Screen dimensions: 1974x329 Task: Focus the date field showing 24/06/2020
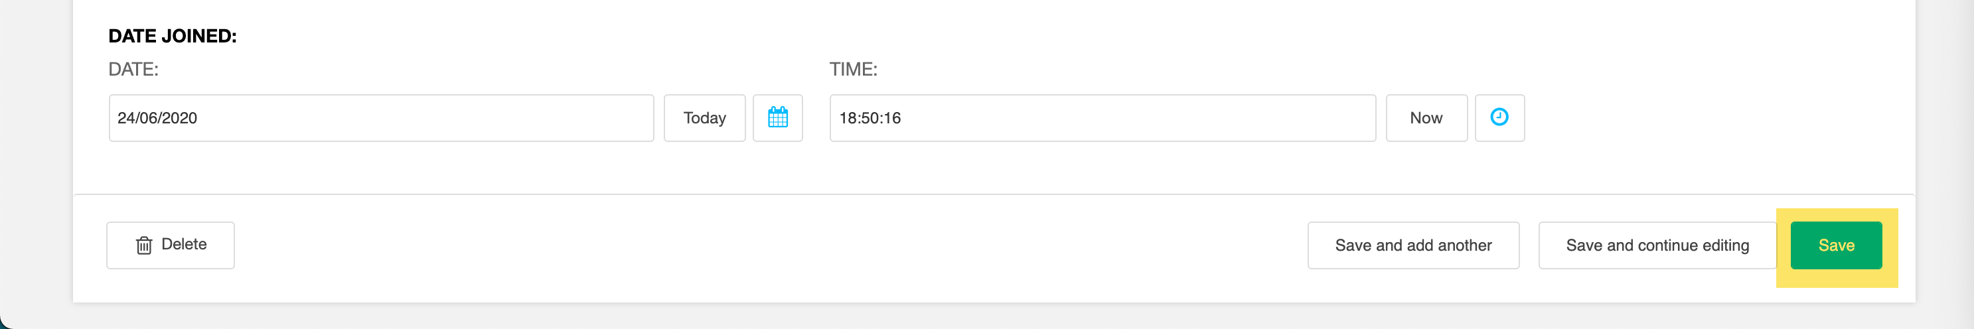381,118
